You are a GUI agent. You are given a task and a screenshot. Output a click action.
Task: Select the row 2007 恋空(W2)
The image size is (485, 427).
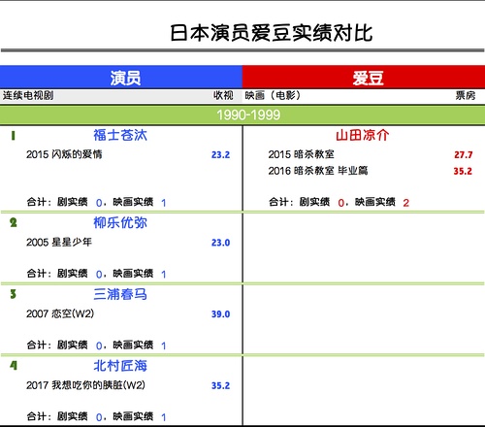[x=128, y=313]
